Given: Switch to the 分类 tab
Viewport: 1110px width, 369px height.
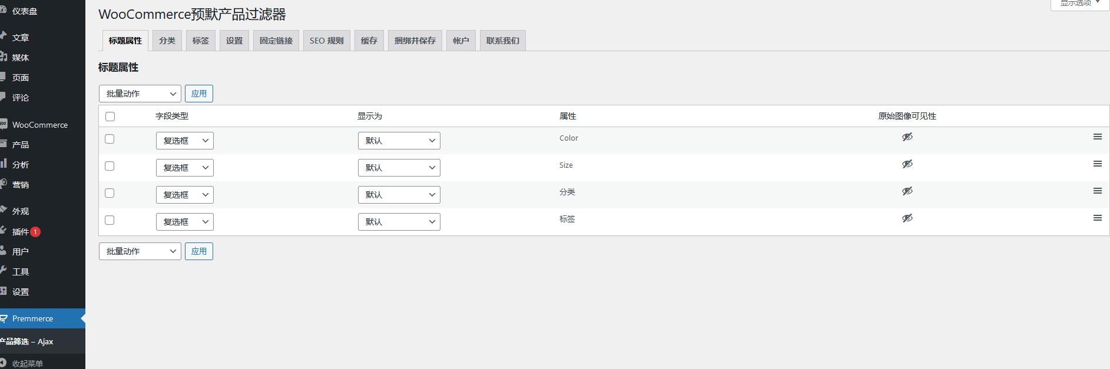Looking at the screenshot, I should 167,41.
